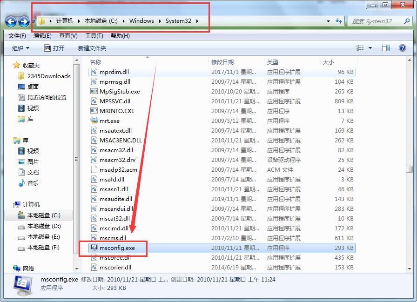The height and width of the screenshot is (302, 417).
Task: Click the folder icon in the address bar
Action: 41,21
